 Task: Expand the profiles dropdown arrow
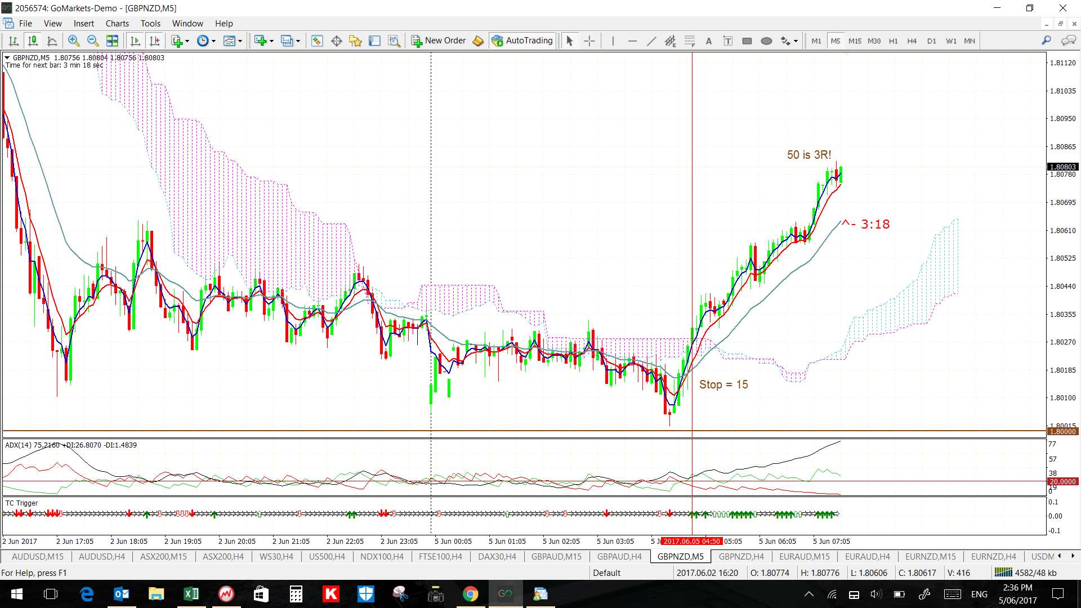[298, 41]
